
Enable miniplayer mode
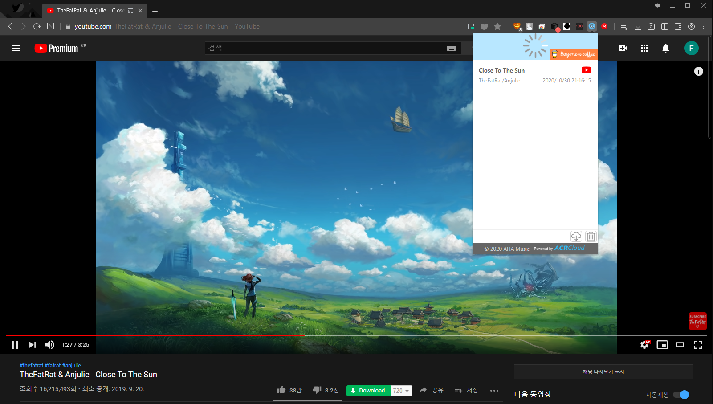pyautogui.click(x=662, y=345)
